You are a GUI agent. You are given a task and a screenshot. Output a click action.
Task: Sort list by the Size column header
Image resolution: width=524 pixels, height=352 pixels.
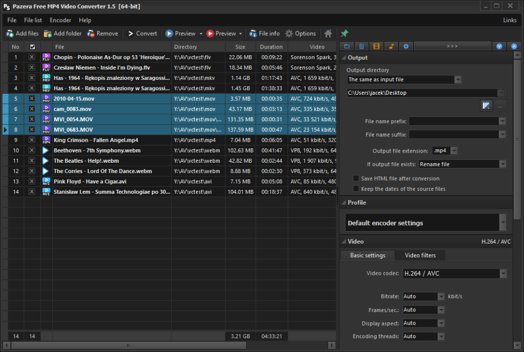(x=240, y=47)
